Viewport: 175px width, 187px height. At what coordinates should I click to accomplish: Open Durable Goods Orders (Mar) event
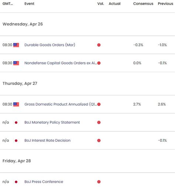(50, 45)
